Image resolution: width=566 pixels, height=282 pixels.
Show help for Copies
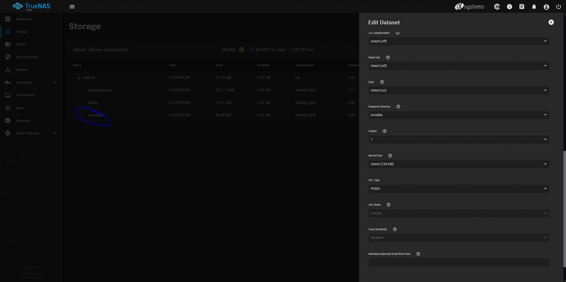[384, 131]
